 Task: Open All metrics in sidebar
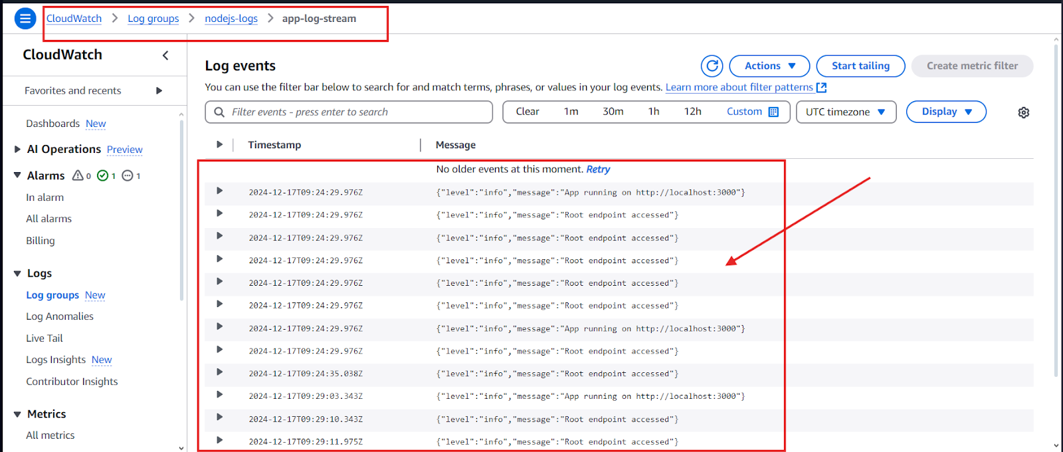50,435
